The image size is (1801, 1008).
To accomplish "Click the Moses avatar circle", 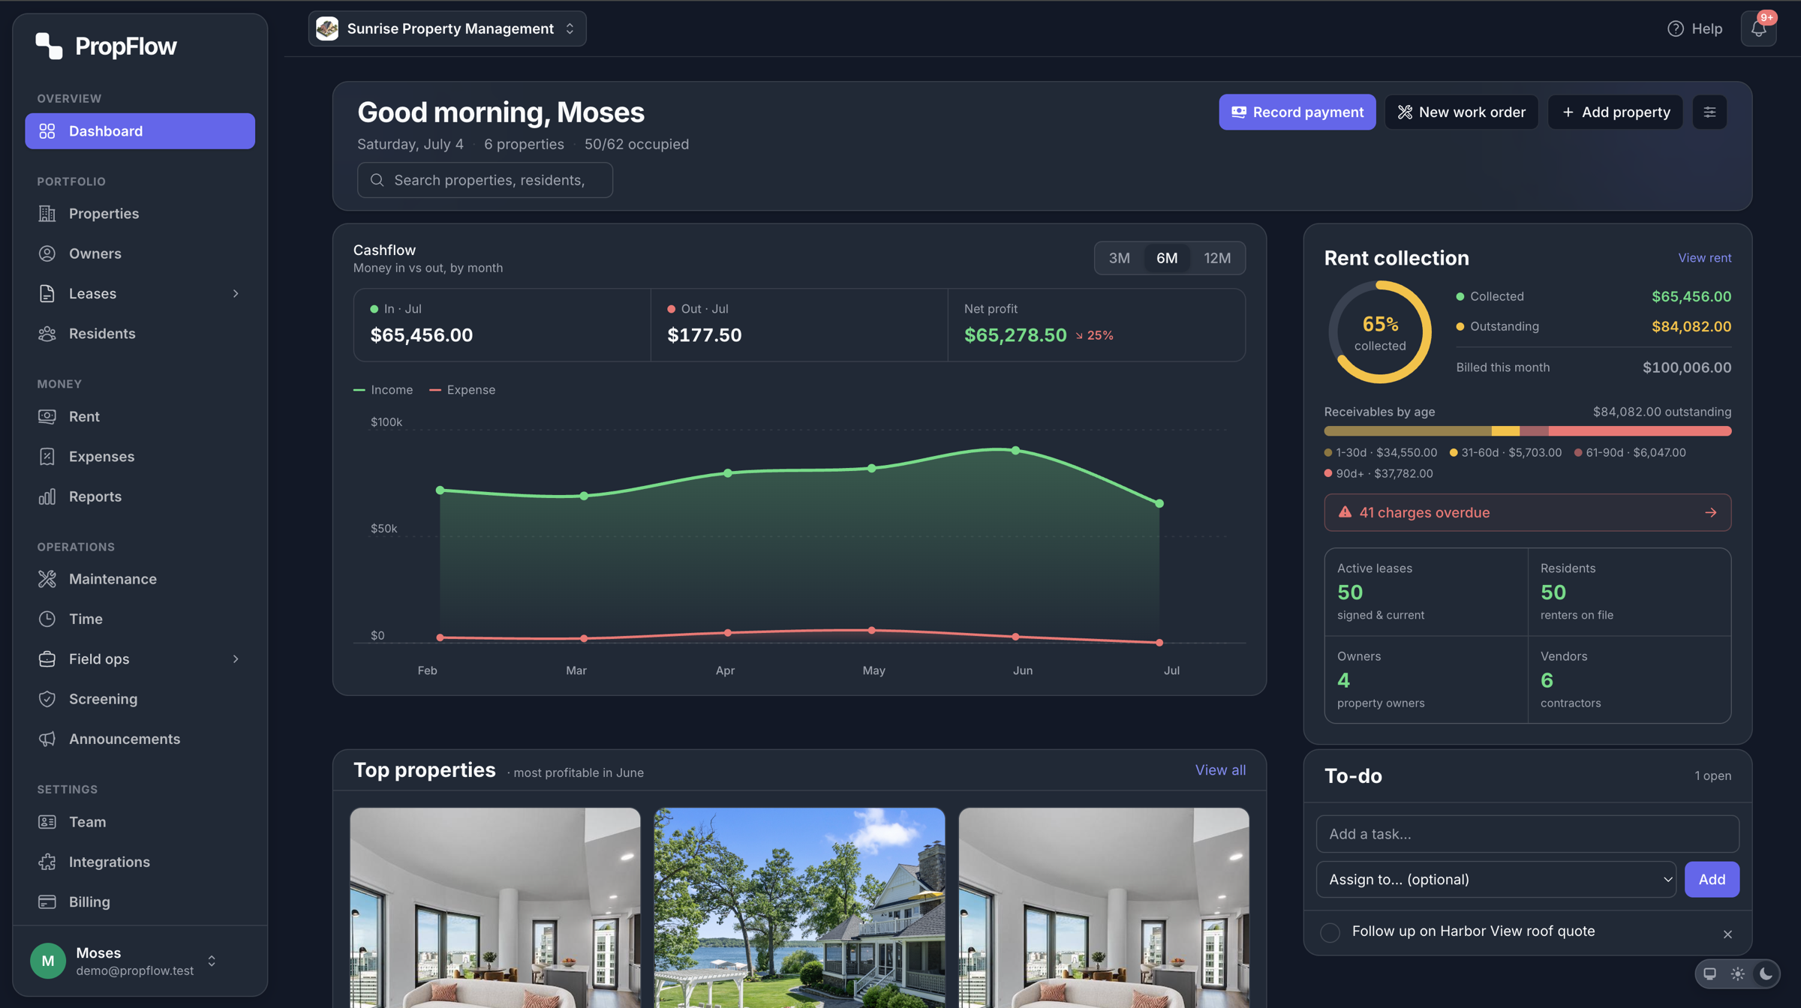I will tap(48, 961).
